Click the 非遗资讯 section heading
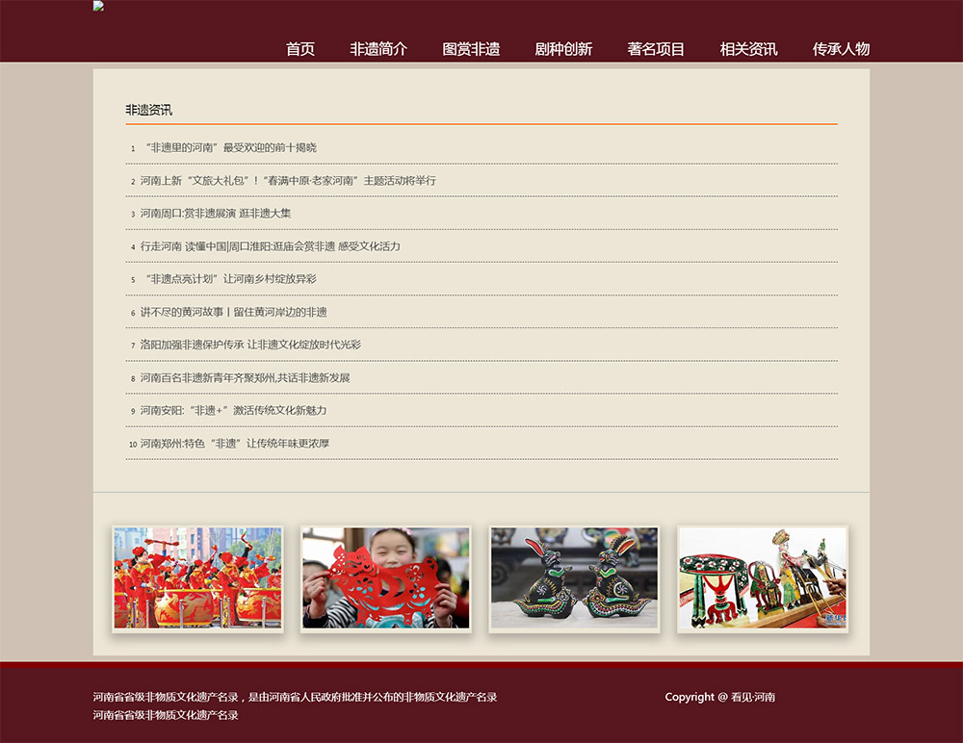The height and width of the screenshot is (743, 963). point(148,110)
